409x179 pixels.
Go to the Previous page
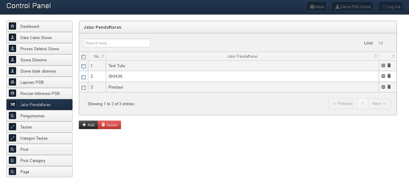pos(343,103)
